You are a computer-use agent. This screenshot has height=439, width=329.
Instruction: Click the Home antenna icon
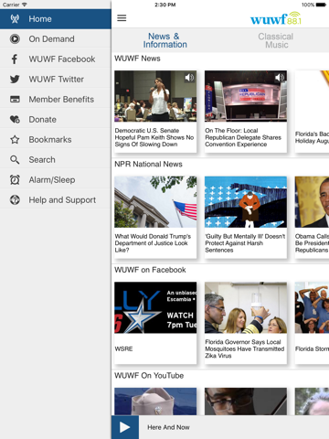pos(15,19)
